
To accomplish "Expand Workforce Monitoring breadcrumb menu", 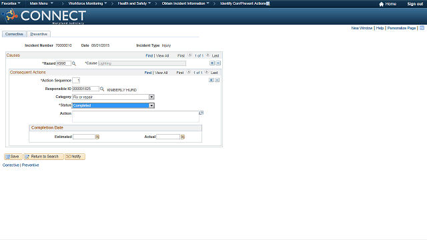I will click(87, 3).
